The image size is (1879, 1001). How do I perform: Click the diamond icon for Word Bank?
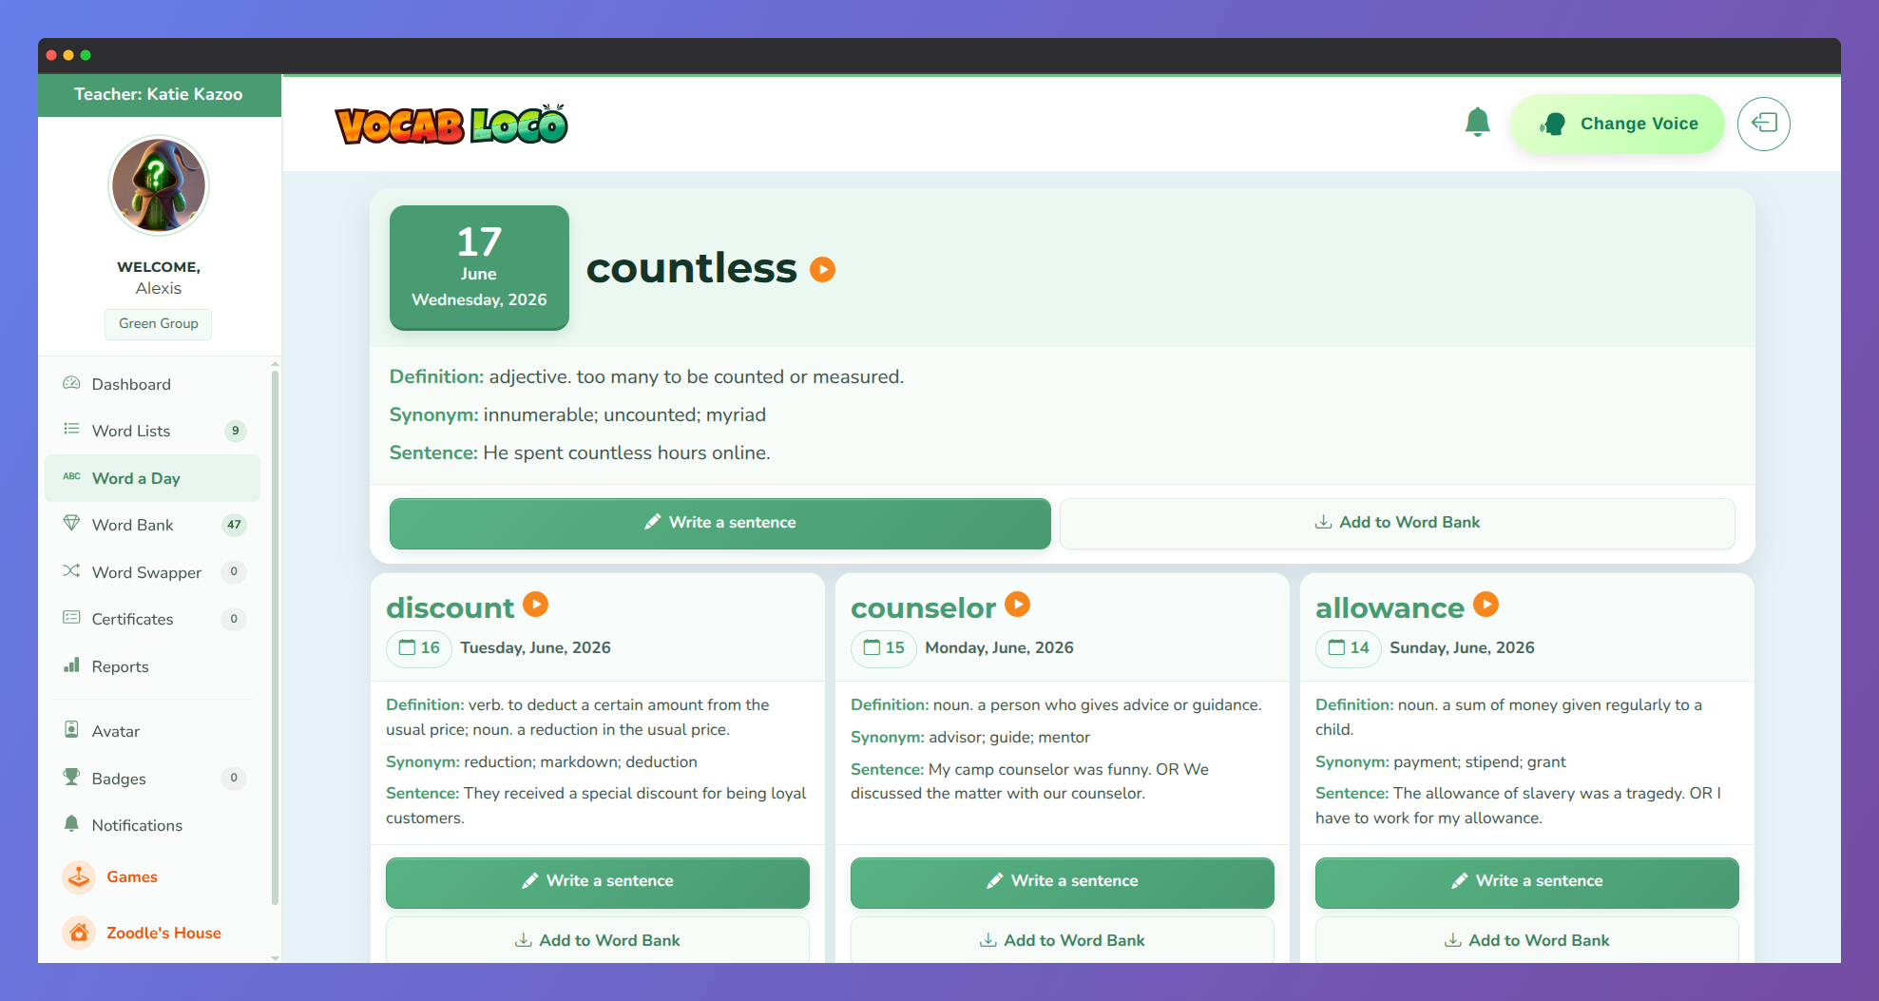click(x=71, y=524)
